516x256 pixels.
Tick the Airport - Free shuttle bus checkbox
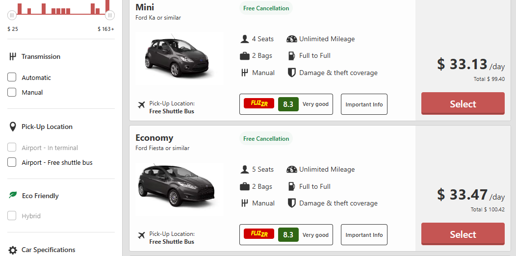coord(12,162)
